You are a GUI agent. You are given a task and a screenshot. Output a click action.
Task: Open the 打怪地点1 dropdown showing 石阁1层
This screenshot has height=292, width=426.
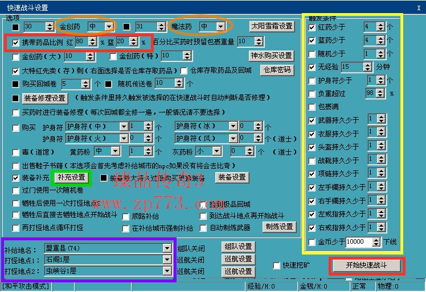click(x=166, y=259)
